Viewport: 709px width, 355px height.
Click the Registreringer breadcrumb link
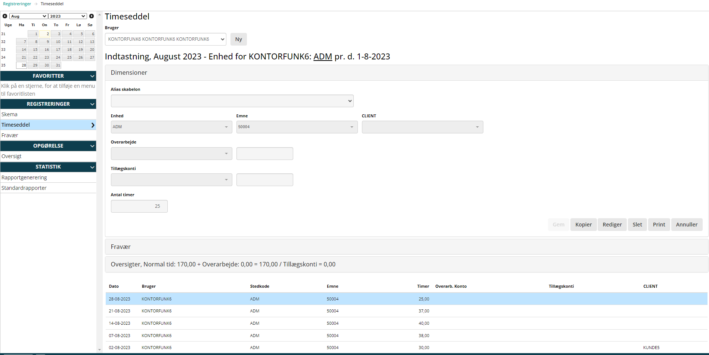pyautogui.click(x=17, y=4)
